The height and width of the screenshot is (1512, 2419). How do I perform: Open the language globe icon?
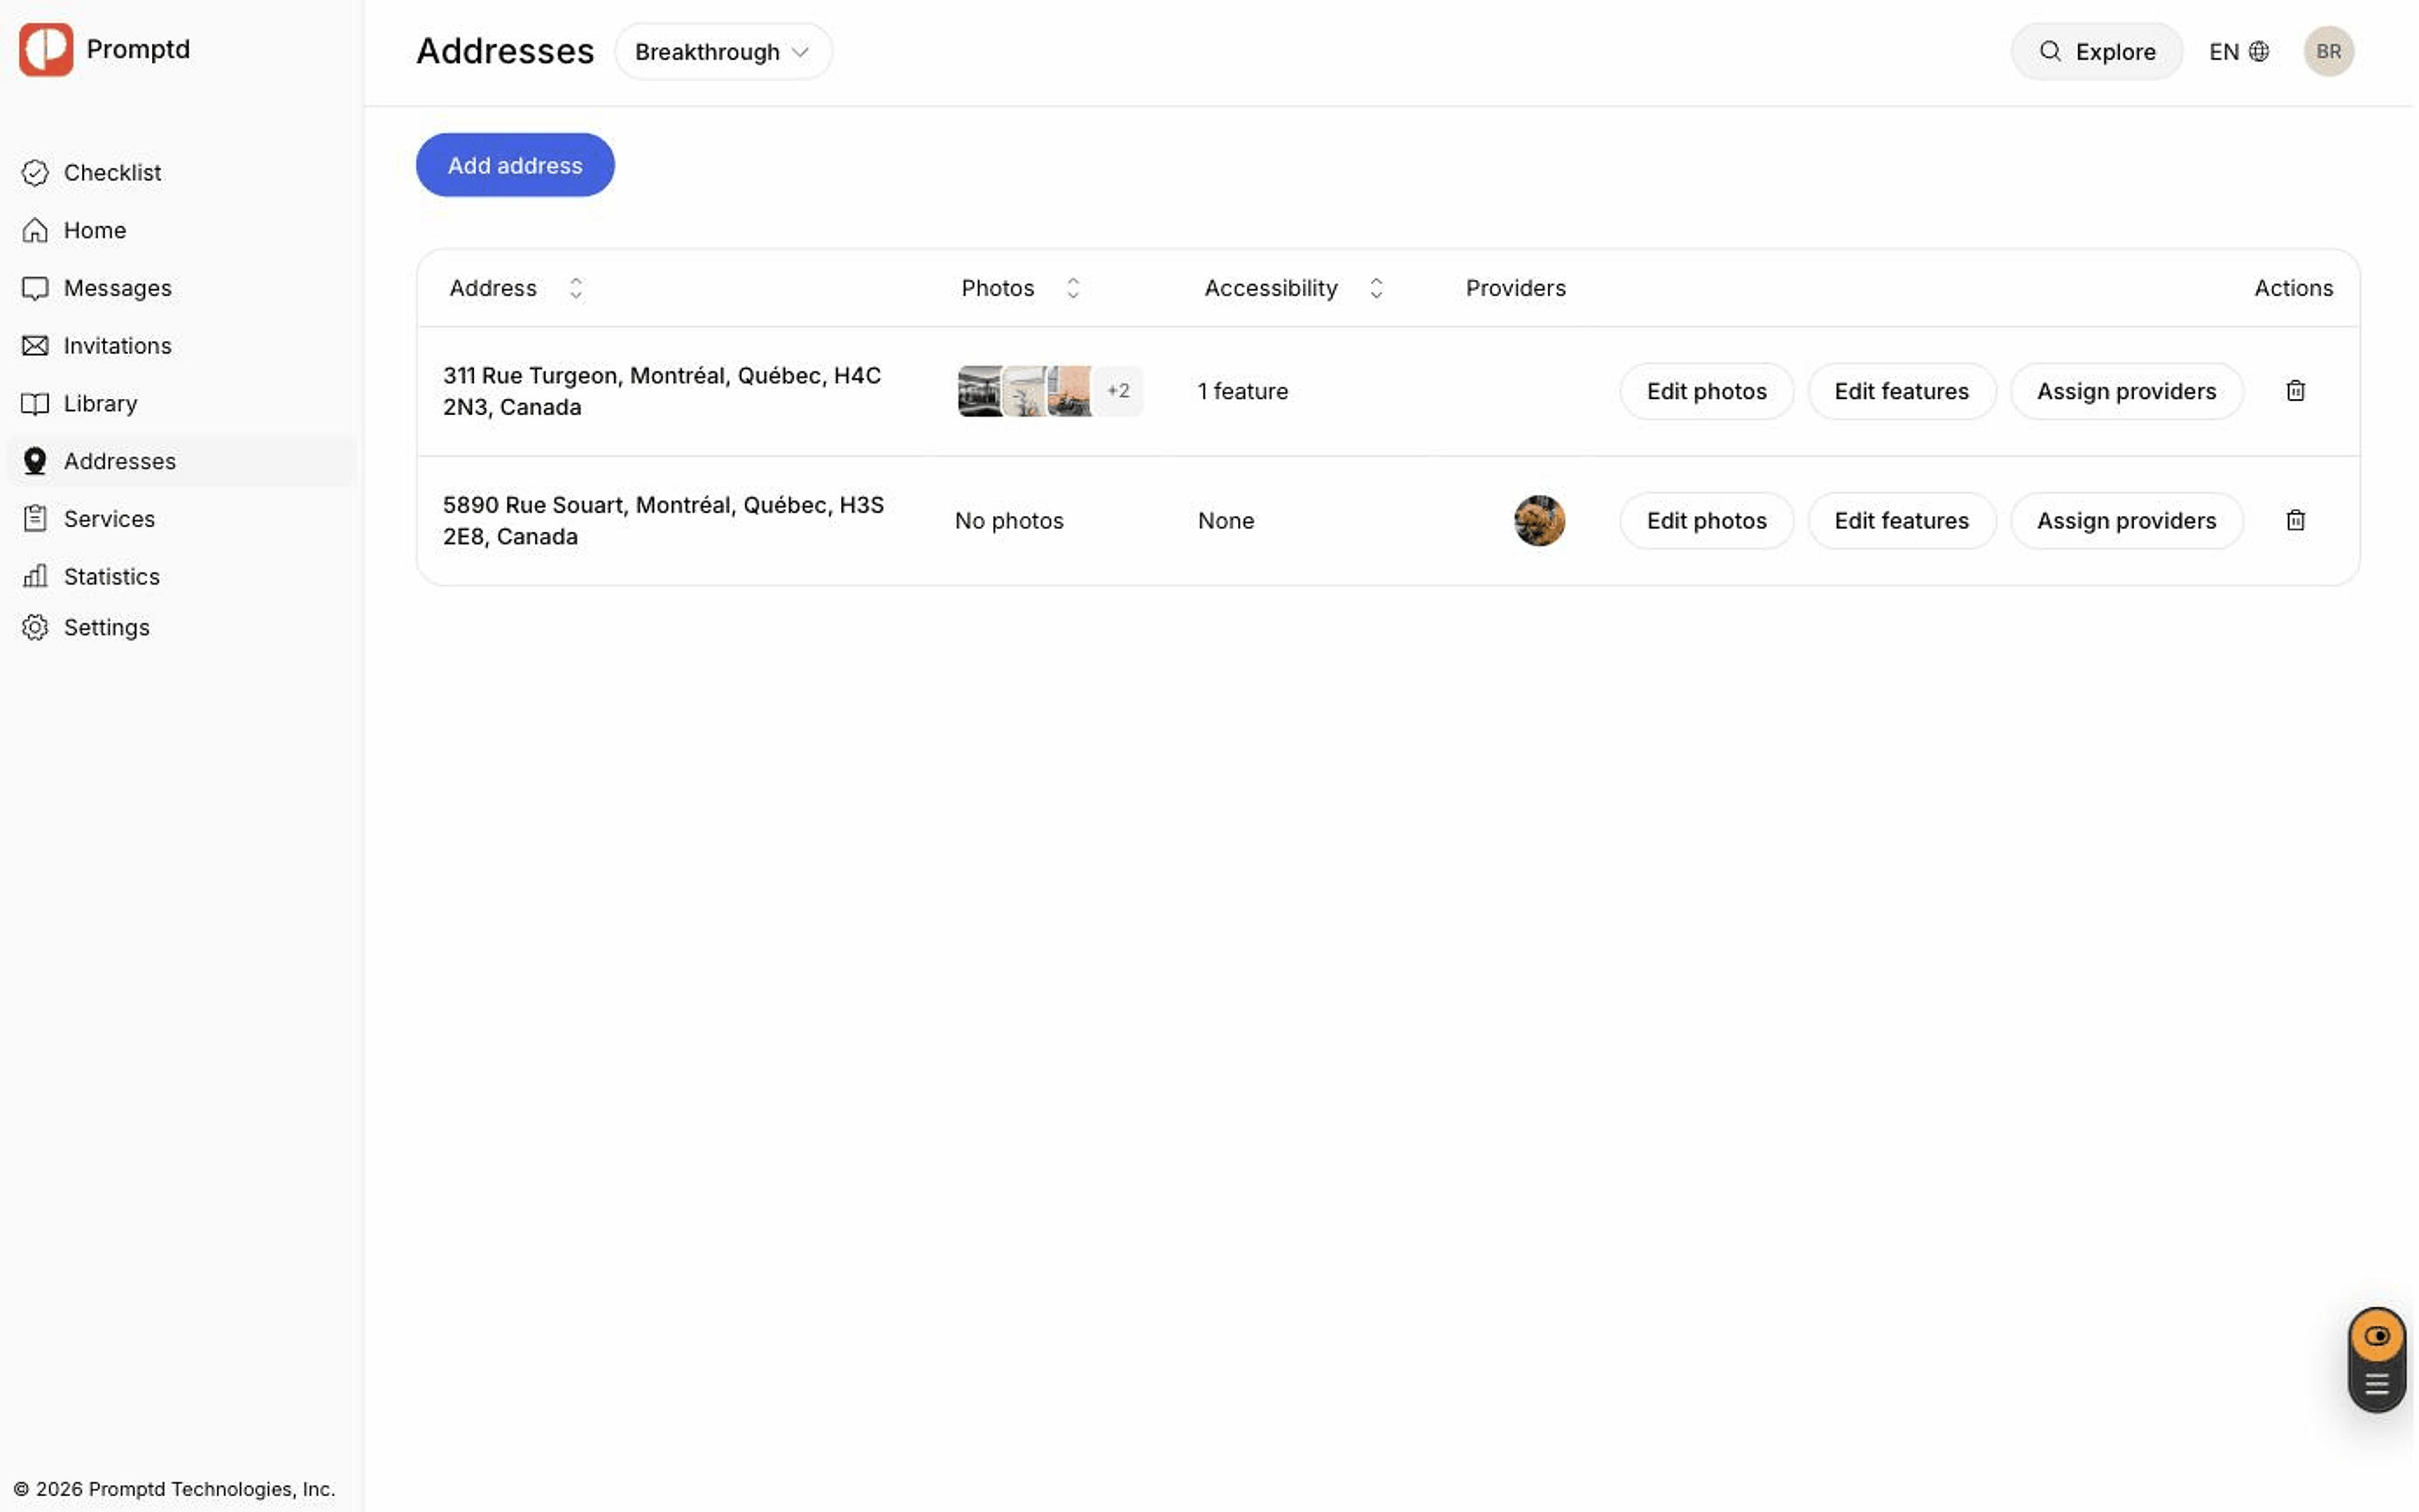2258,51
